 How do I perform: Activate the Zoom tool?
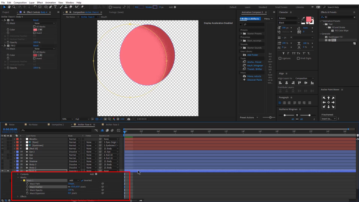coord(14,7)
